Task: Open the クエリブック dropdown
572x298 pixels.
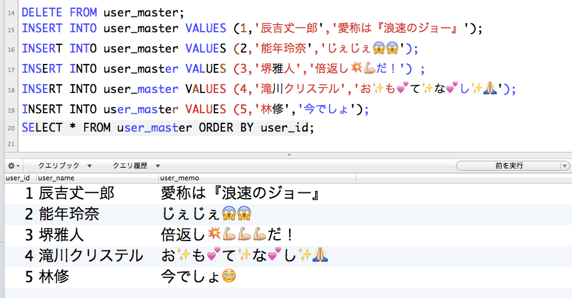Action: (x=65, y=166)
